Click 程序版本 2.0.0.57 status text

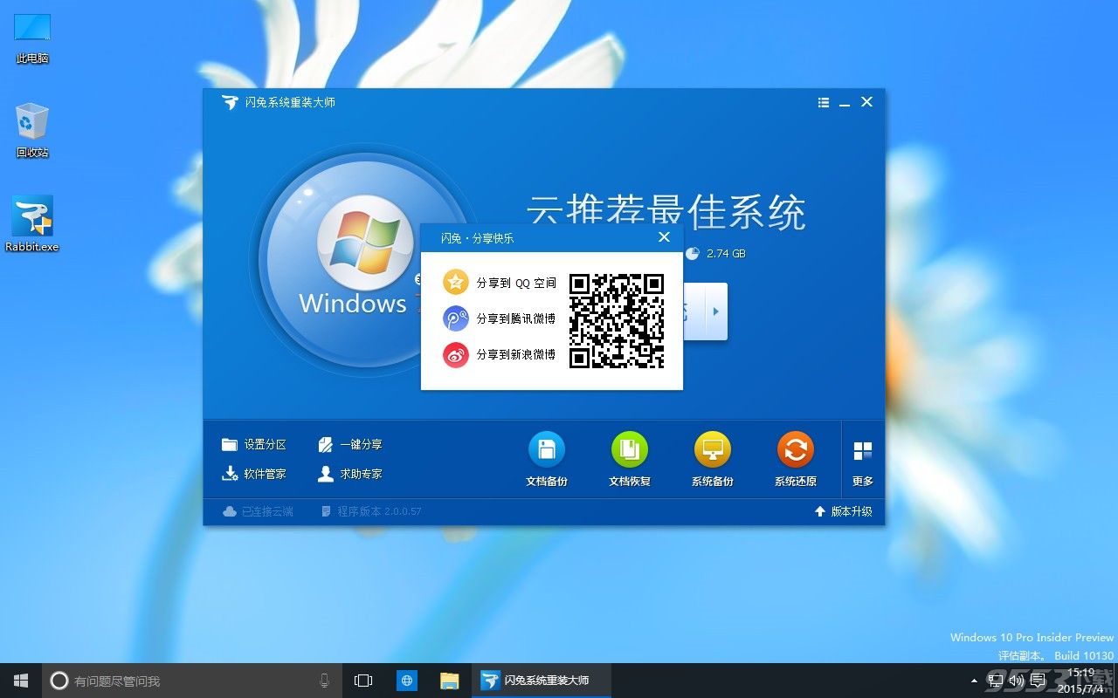click(x=371, y=511)
